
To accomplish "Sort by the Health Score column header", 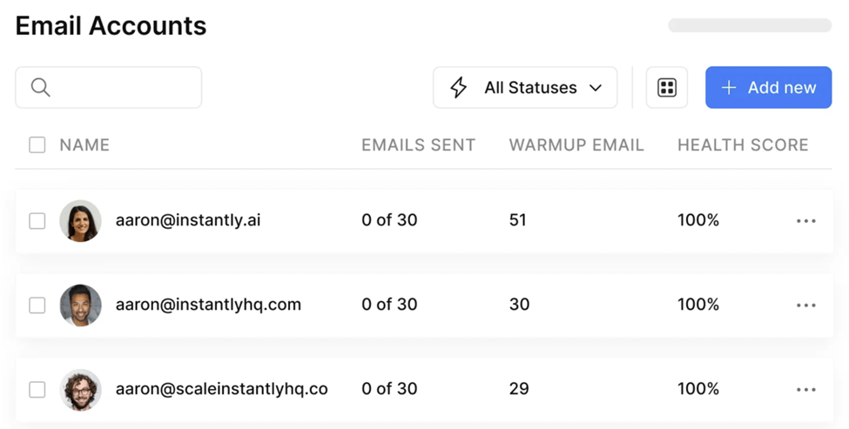I will (743, 145).
